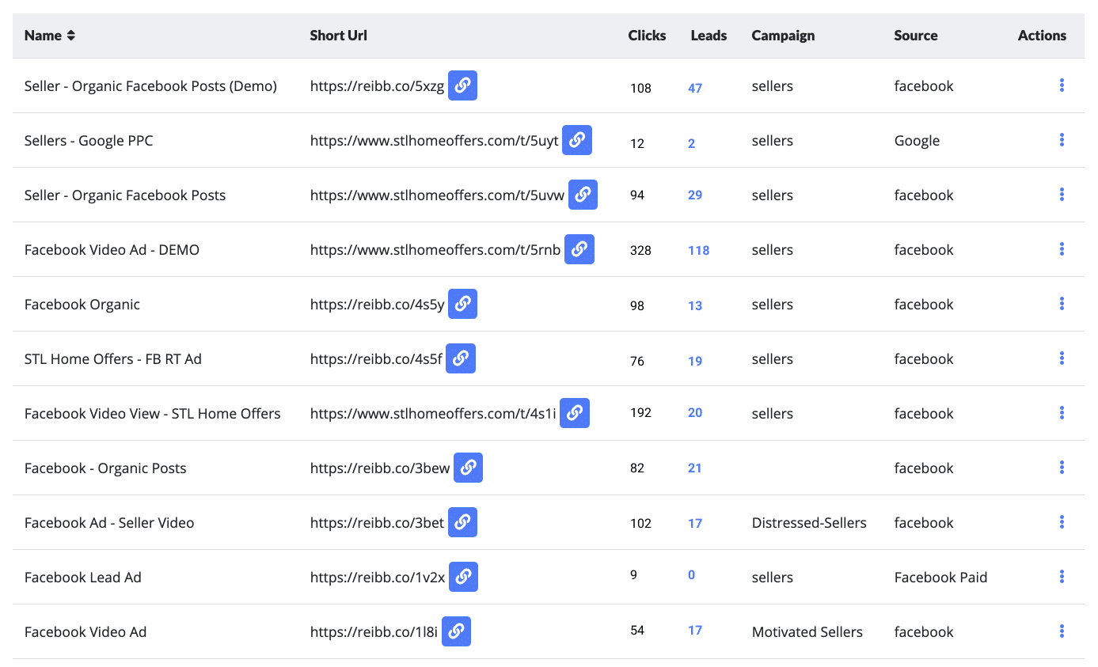1098x667 pixels.
Task: Click the Google source cell
Action: coord(917,141)
